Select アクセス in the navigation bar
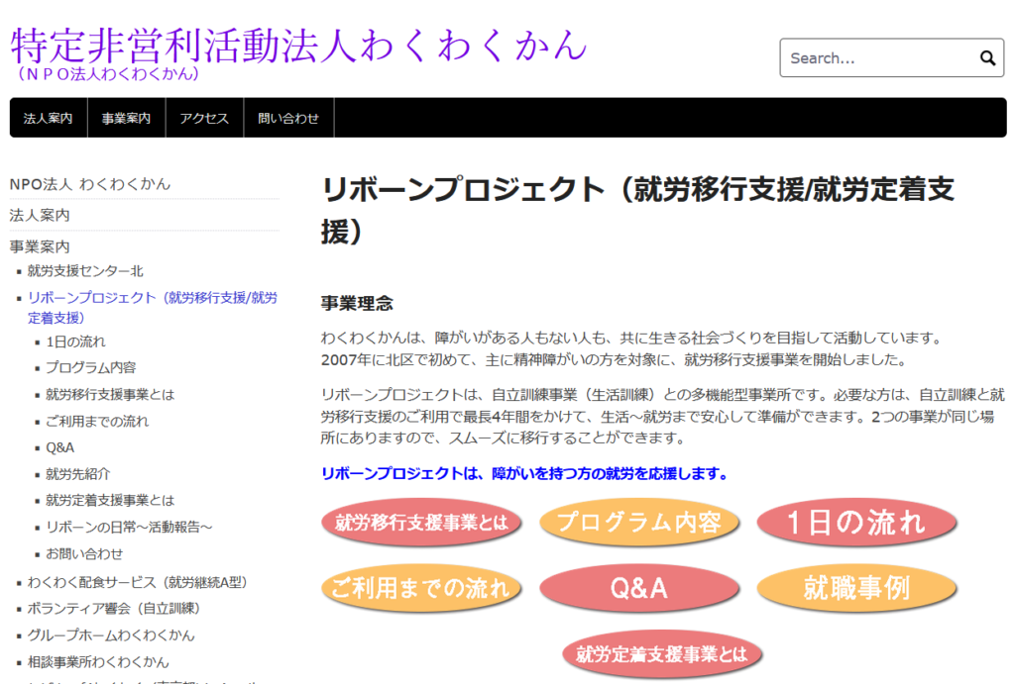 coord(204,118)
